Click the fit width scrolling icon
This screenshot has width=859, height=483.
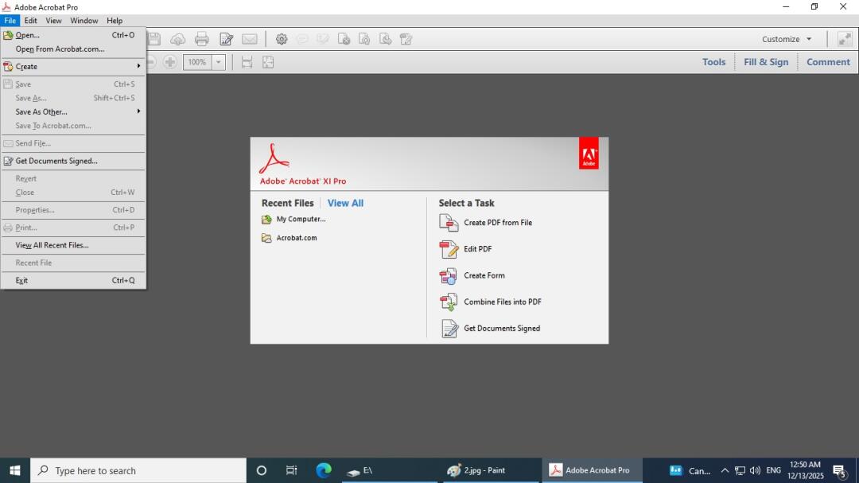pyautogui.click(x=247, y=62)
